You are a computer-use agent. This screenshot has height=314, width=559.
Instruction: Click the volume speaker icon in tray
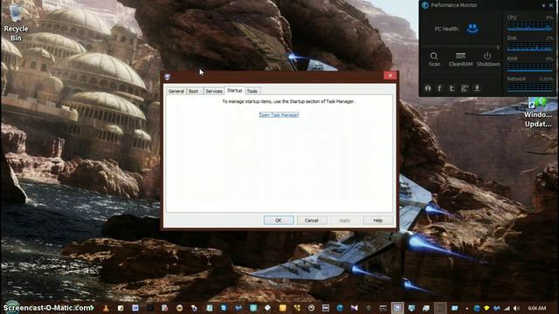(516, 308)
